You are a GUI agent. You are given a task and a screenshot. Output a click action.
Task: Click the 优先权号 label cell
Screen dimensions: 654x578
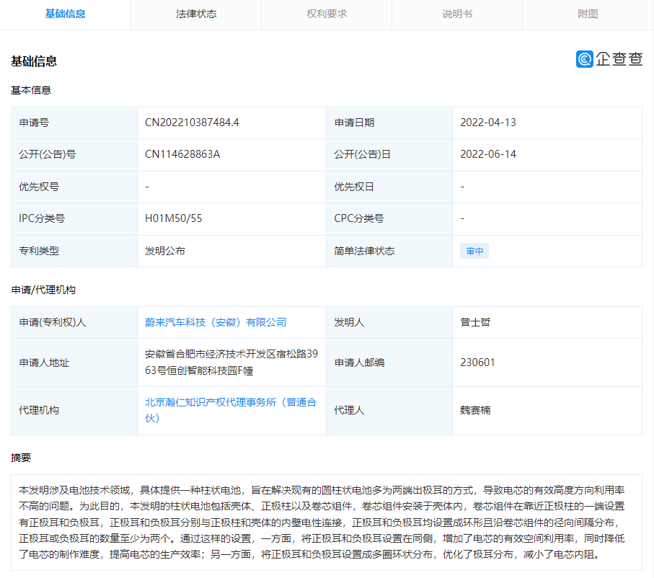pos(74,187)
